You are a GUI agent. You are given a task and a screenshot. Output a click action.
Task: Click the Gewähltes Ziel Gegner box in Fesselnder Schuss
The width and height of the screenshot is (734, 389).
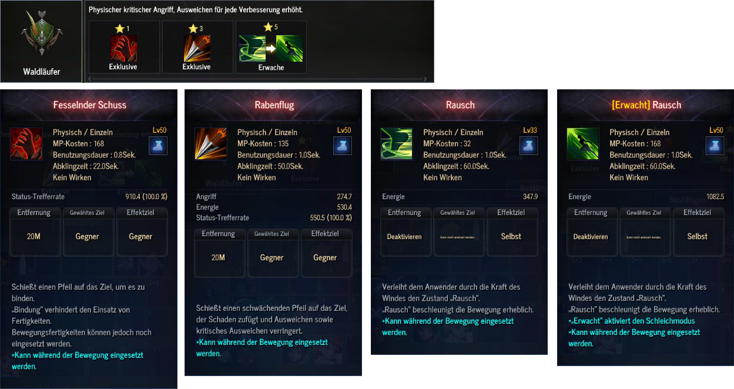88,232
